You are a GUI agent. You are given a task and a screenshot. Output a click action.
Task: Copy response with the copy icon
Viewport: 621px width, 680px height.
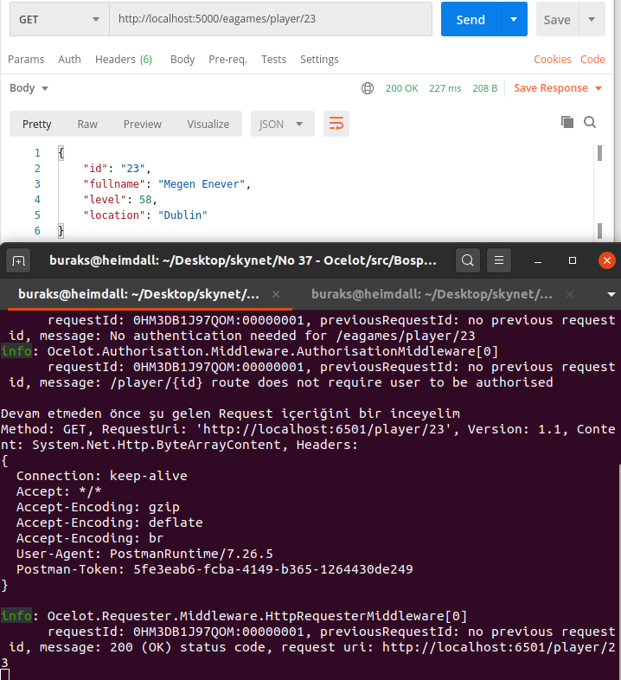click(567, 122)
